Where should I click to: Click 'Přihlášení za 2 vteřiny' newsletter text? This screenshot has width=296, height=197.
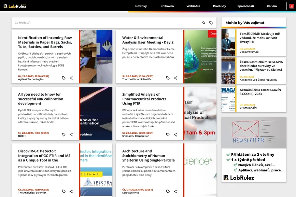[x=253, y=155]
